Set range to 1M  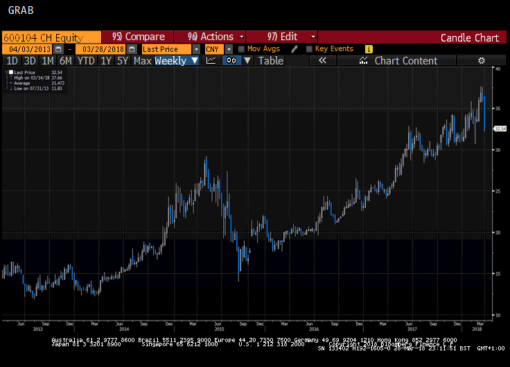[x=48, y=60]
